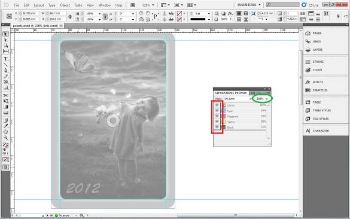Open the scale X percentage dropdown
The image size is (350, 219).
click(99, 14)
